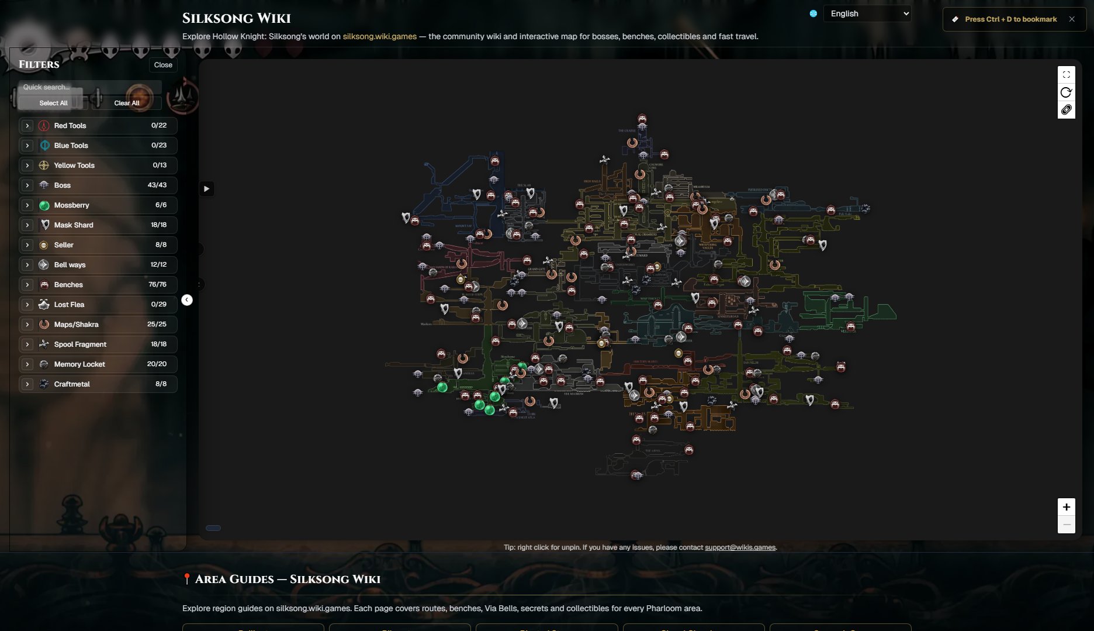
Task: Zoom in with the plus button
Action: (1066, 507)
